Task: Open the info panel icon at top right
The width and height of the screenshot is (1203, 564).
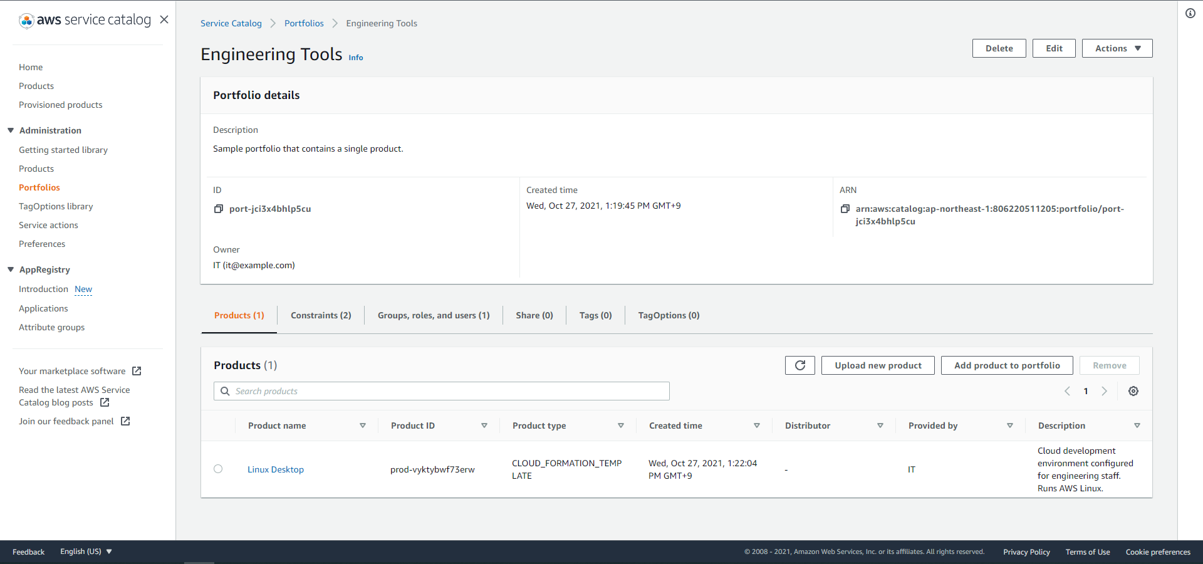Action: pos(1190,13)
